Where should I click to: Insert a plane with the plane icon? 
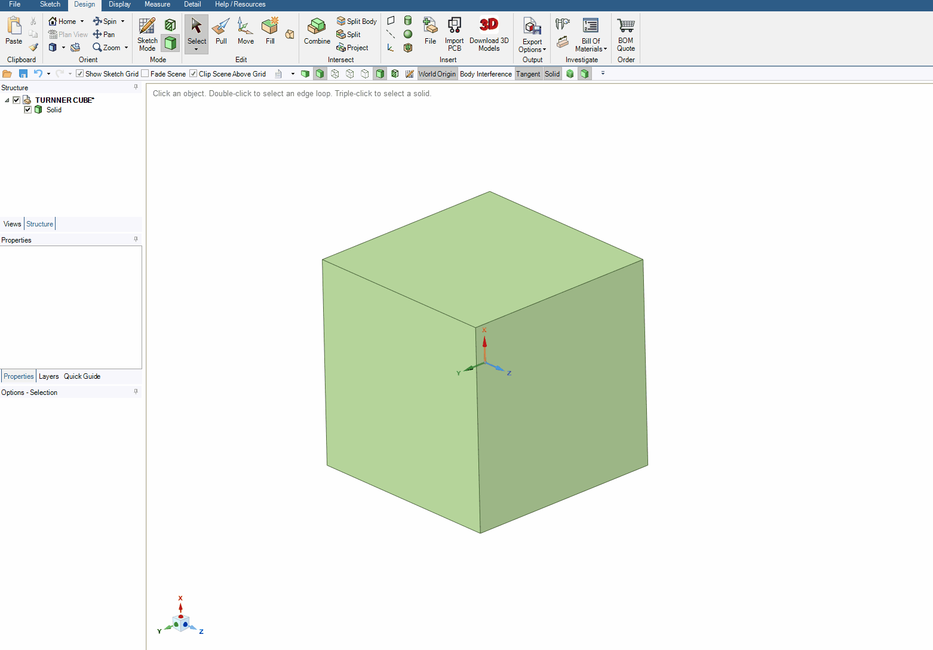[x=391, y=21]
